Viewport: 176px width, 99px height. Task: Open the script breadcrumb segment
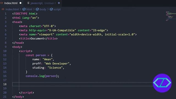click(57, 9)
